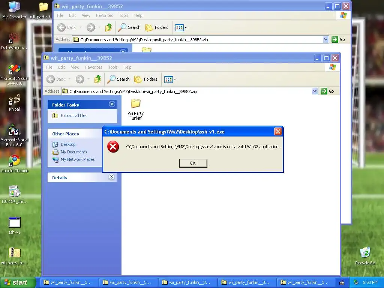This screenshot has height=288, width=384.
Task: Maximize the front explorer window
Action: click(326, 58)
